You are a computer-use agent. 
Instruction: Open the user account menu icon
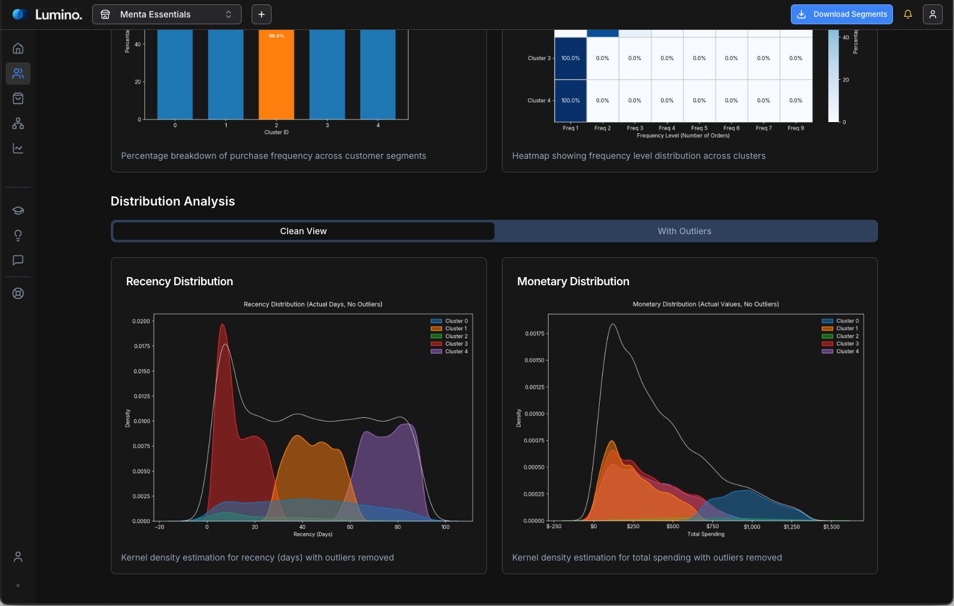pos(933,14)
